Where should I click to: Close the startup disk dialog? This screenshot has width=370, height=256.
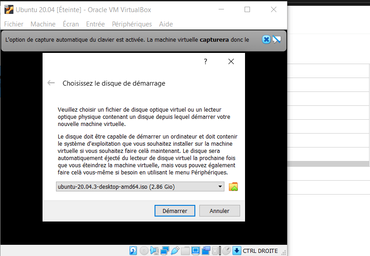coord(231,61)
